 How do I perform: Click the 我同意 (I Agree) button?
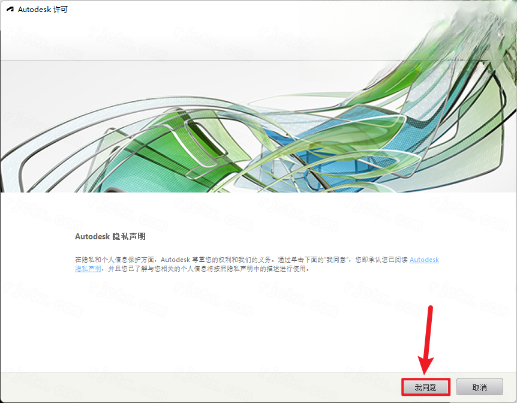(426, 387)
